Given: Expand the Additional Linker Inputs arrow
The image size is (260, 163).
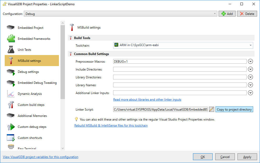Looking at the screenshot, I should [x=250, y=93].
